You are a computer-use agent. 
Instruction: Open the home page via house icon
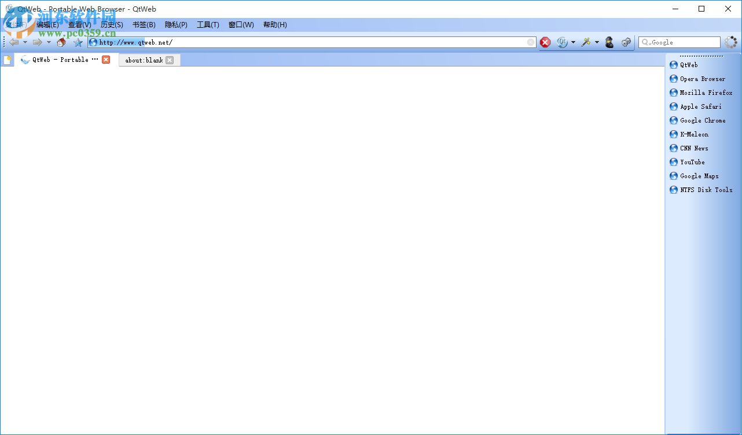[61, 42]
